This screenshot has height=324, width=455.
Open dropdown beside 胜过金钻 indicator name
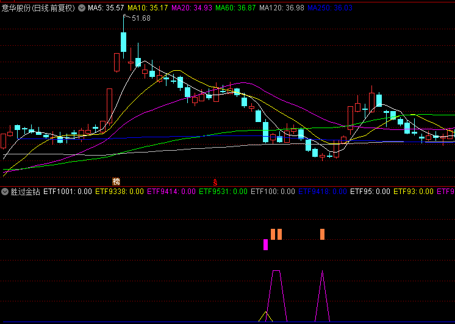[5, 192]
